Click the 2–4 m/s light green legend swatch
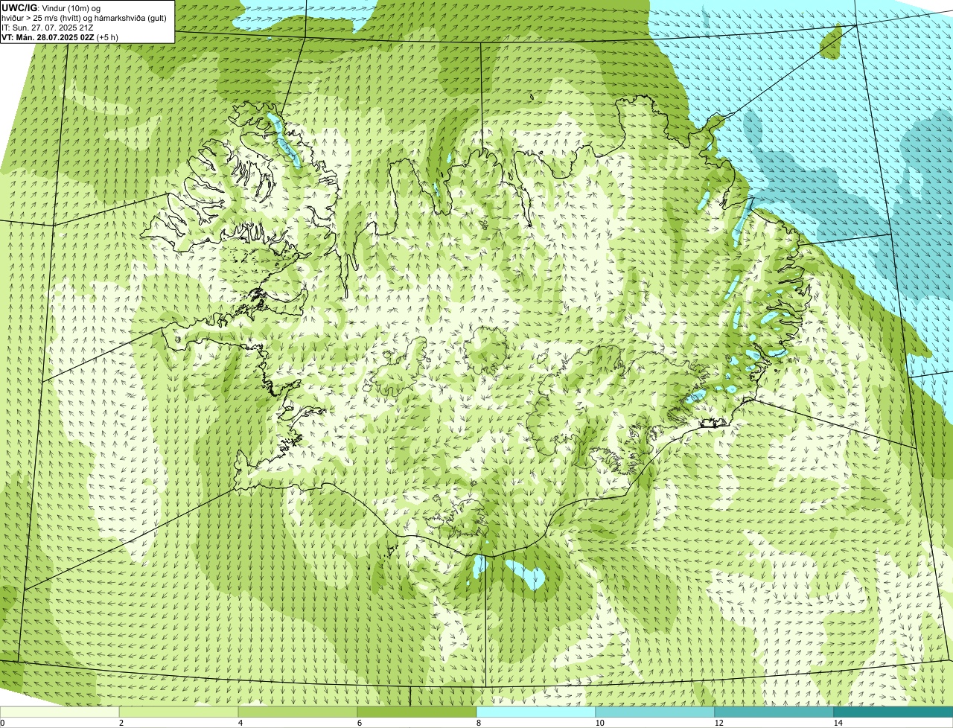The width and height of the screenshot is (953, 728). pos(179,712)
